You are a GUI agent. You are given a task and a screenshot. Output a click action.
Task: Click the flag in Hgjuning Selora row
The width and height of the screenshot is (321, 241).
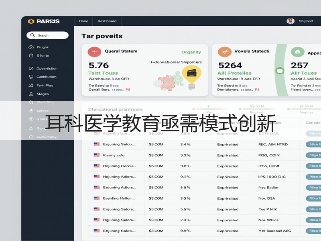point(97,220)
